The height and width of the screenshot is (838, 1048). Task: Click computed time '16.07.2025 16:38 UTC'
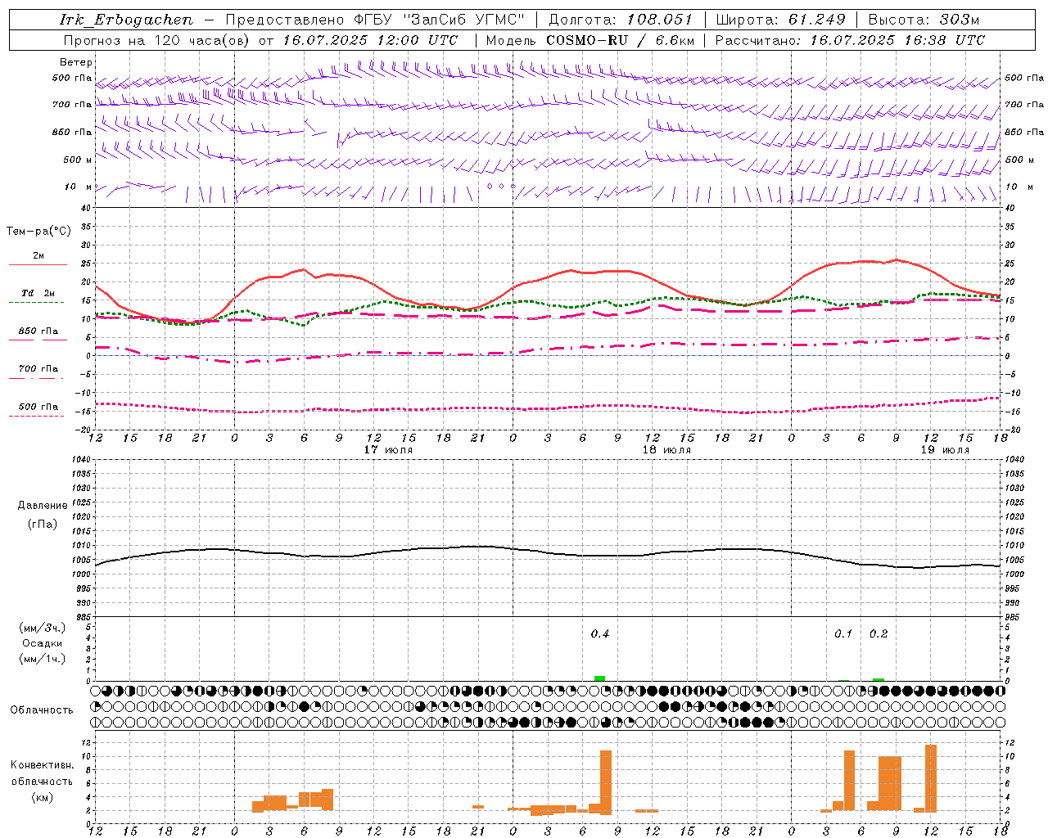pos(897,40)
